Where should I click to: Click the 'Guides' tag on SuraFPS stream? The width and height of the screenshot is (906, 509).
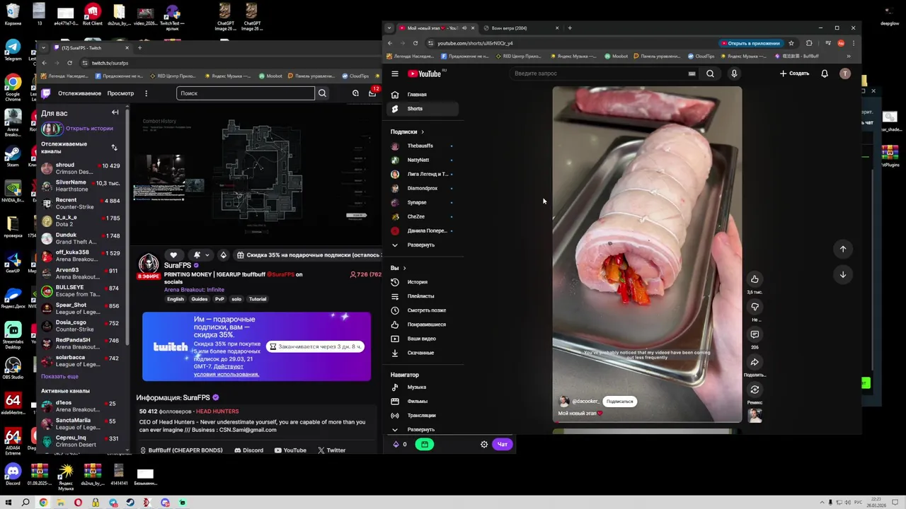[200, 299]
